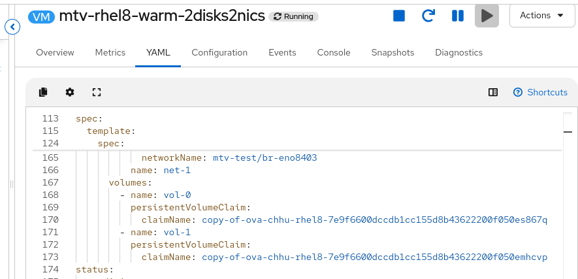Click the Pause VM icon
578x279 pixels.
458,16
